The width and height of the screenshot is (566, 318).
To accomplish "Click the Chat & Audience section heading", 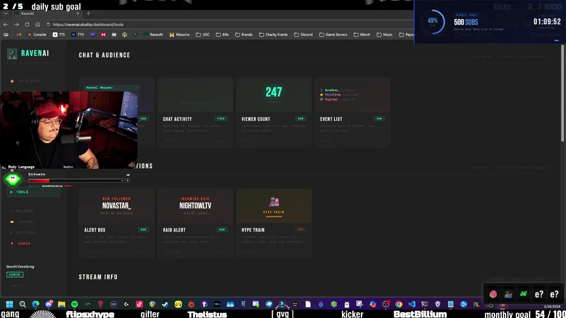I will click(104, 55).
